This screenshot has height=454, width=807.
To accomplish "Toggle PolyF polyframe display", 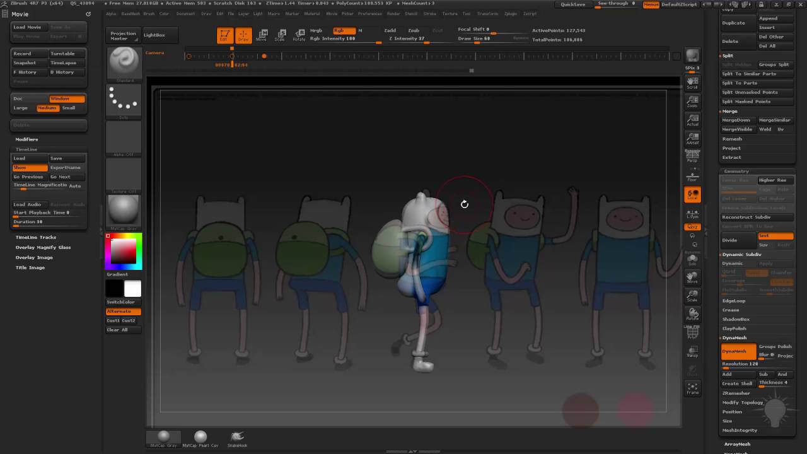I will click(692, 333).
